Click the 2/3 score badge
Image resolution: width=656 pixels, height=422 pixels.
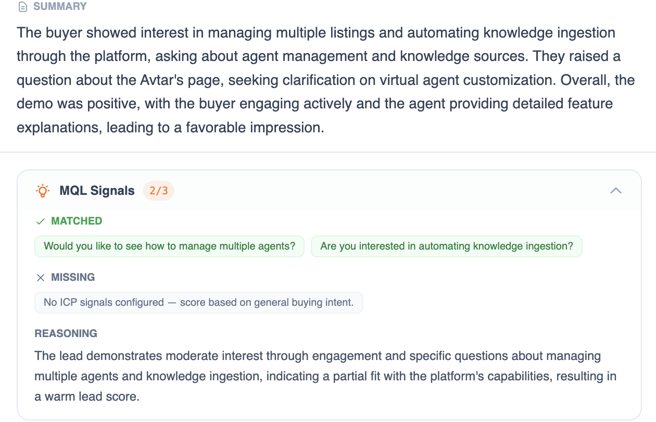(158, 191)
